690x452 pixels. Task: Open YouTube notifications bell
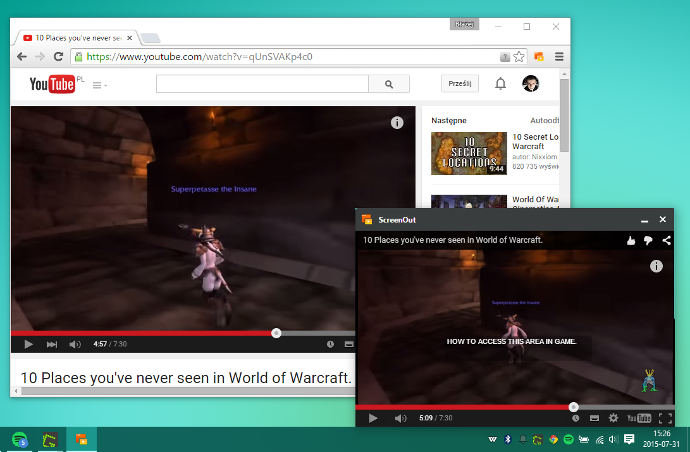click(x=500, y=83)
